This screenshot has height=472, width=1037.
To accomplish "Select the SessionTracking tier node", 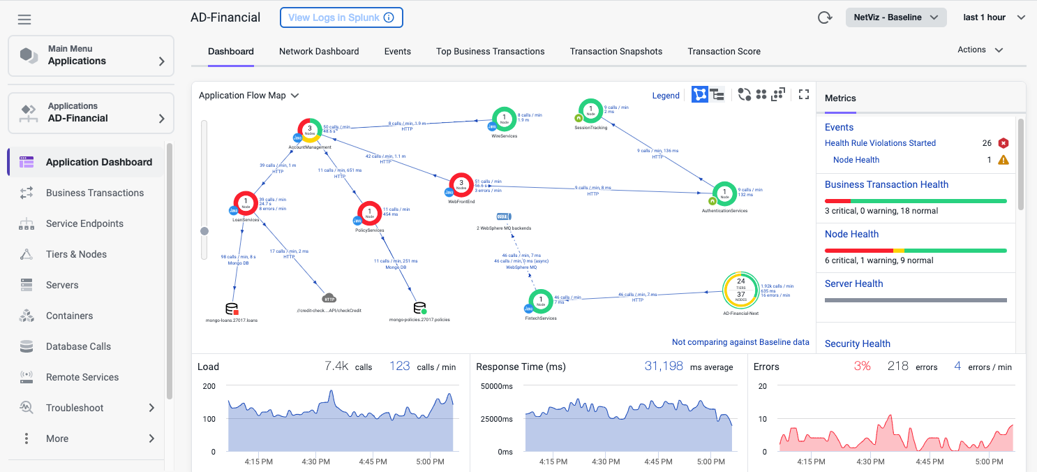I will pos(590,110).
